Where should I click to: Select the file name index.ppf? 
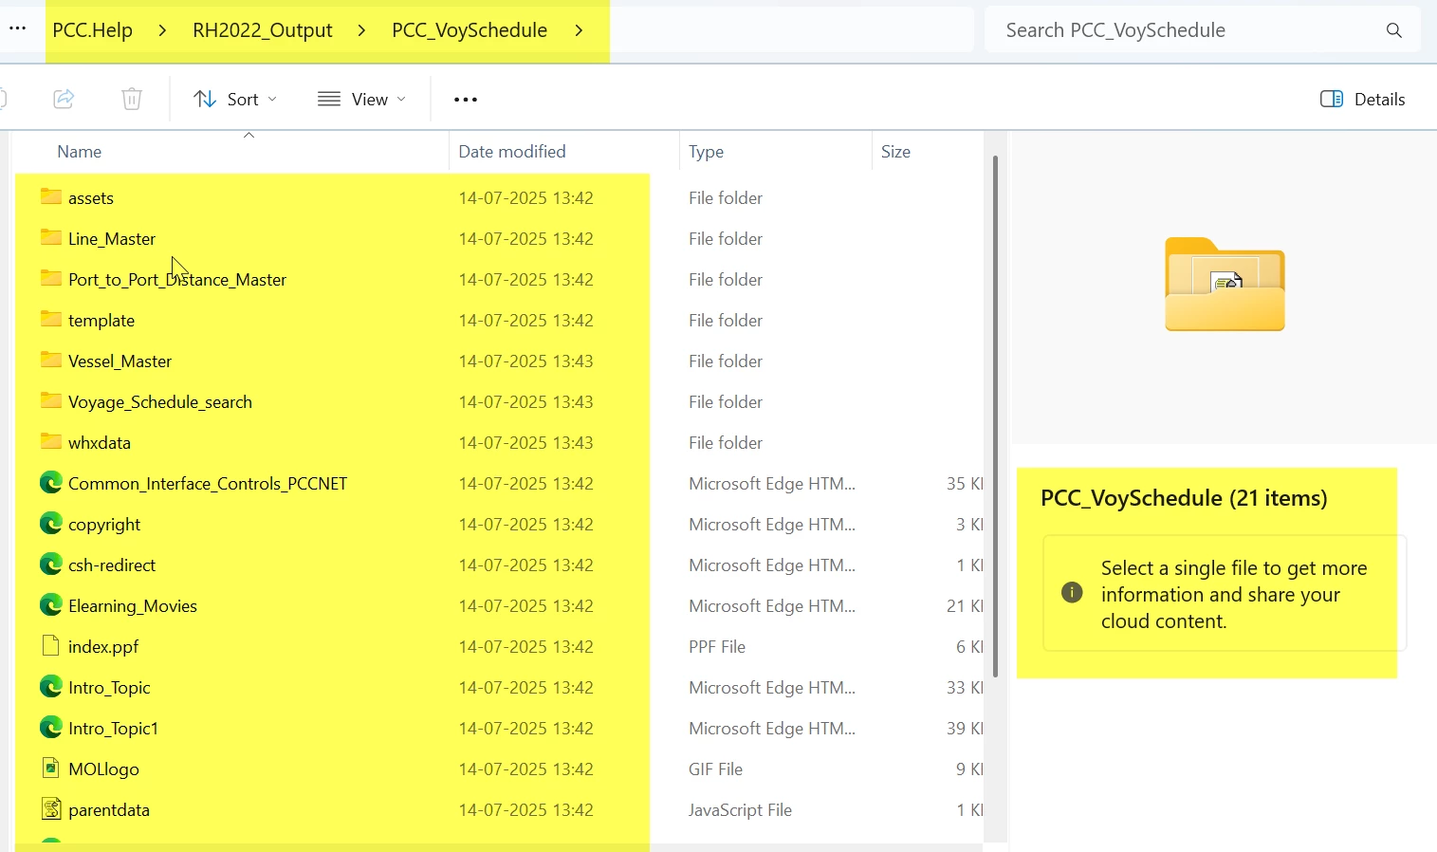tap(103, 646)
